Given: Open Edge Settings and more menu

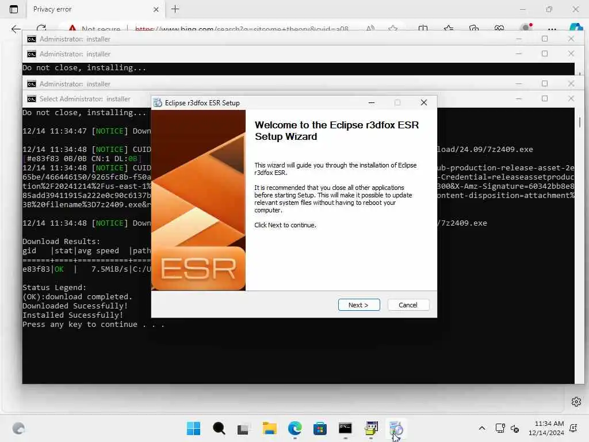Looking at the screenshot, I should tap(552, 29).
